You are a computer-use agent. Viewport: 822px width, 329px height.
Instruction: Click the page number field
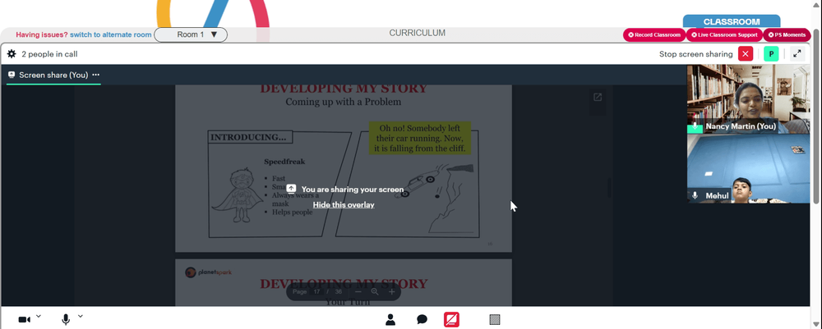click(317, 292)
